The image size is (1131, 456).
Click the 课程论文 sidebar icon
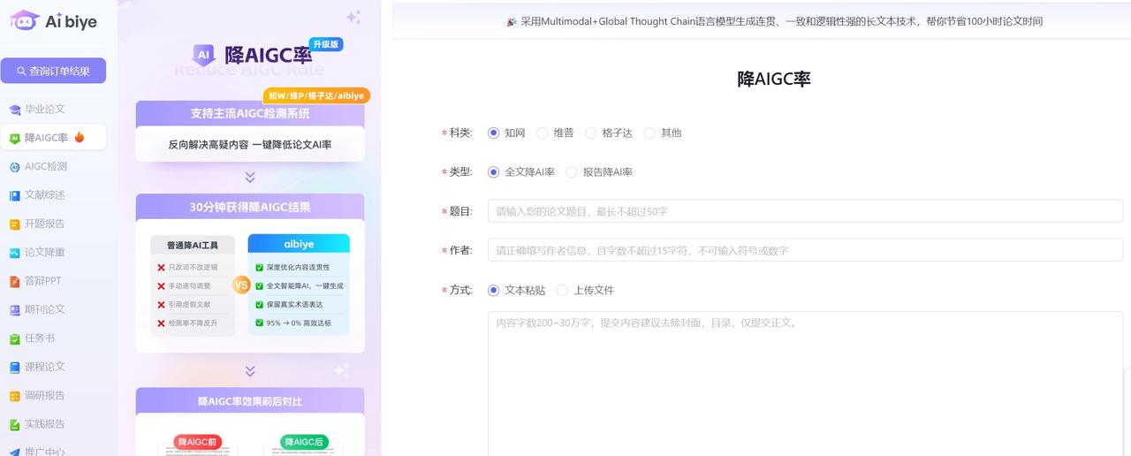[x=14, y=367]
